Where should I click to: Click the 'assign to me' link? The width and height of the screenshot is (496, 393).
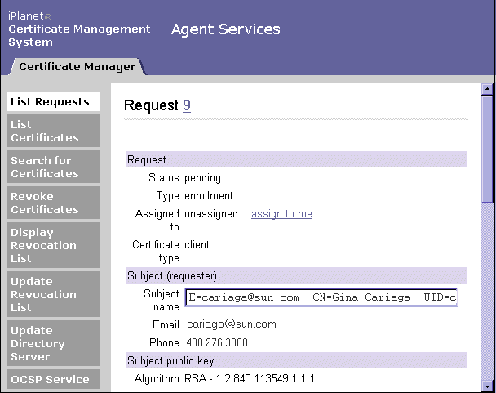281,214
